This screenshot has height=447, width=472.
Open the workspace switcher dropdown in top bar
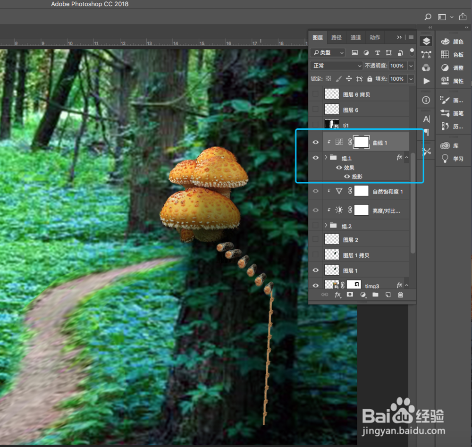(446, 17)
